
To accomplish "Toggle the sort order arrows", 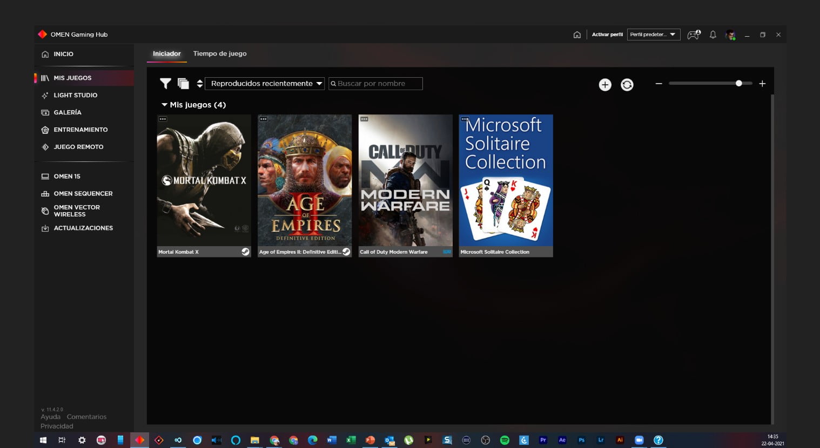I will point(199,84).
